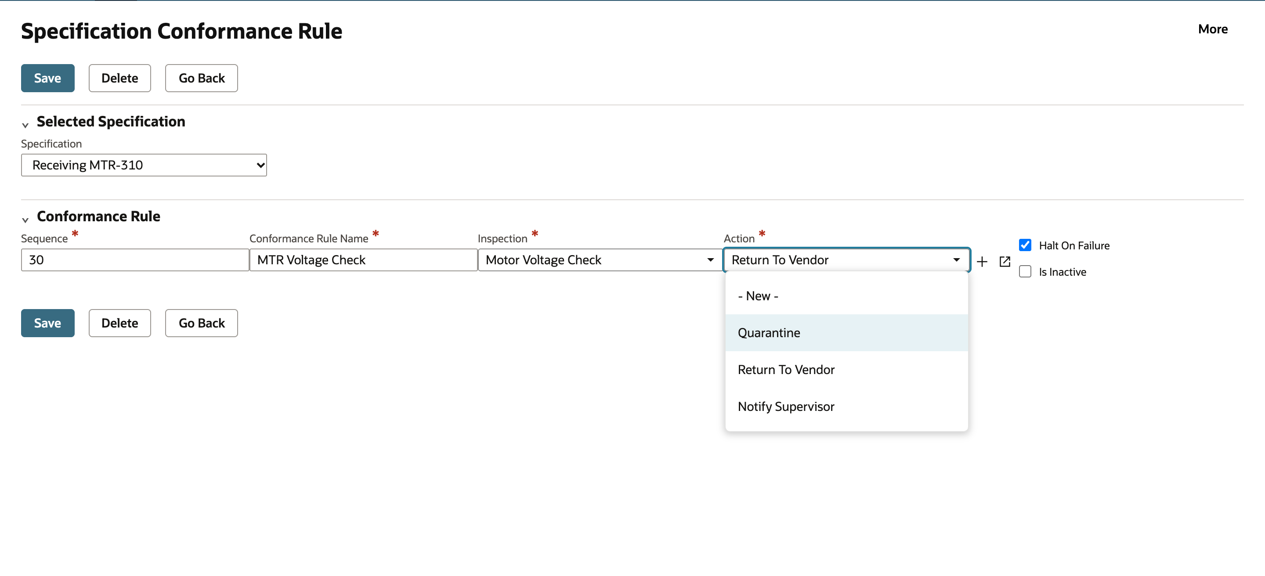The height and width of the screenshot is (576, 1265).
Task: Click the bottom Delete button
Action: click(119, 323)
